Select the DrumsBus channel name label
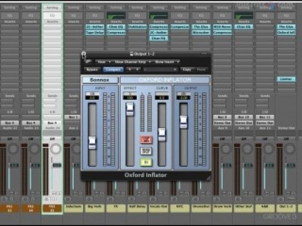302x226 pixels. (x=201, y=208)
